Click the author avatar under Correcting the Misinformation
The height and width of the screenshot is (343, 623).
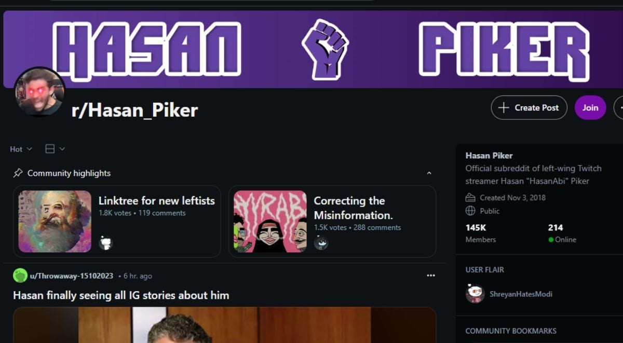[321, 242]
